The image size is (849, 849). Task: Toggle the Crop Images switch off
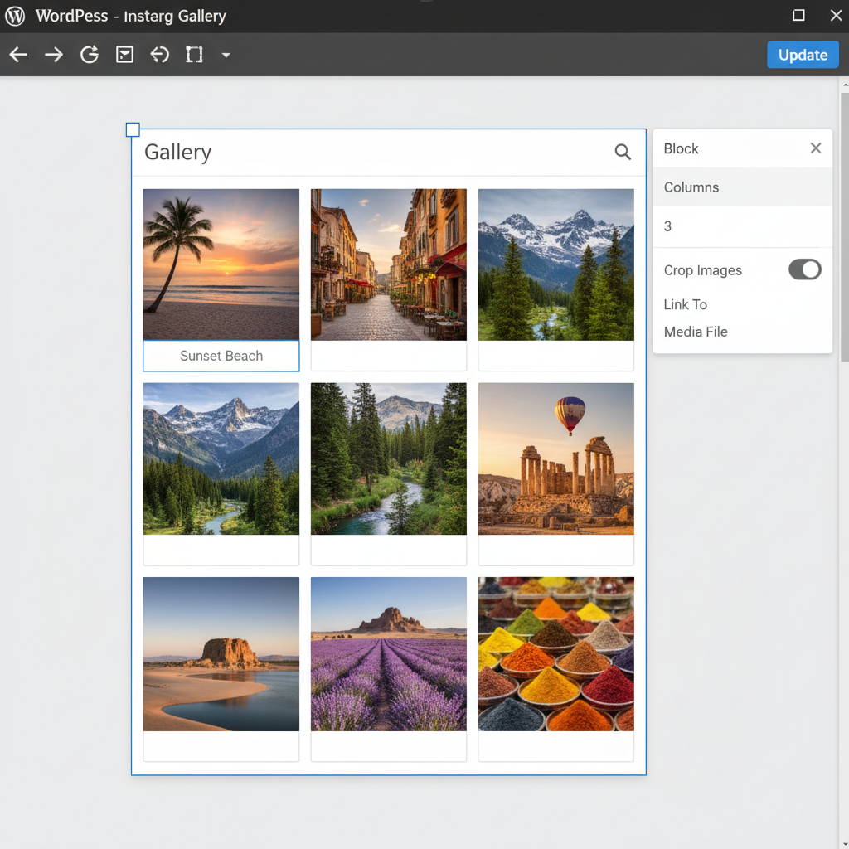(x=804, y=269)
